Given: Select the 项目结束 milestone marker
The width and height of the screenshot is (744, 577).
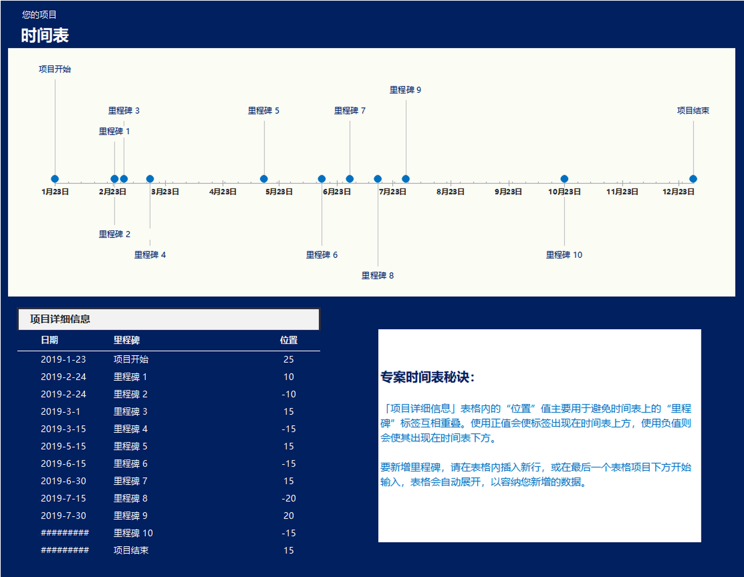Looking at the screenshot, I should click(x=692, y=179).
